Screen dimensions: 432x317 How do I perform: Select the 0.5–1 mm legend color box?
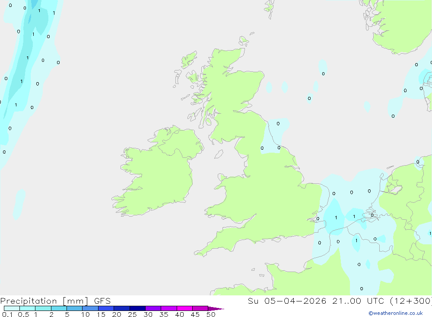point(28,308)
